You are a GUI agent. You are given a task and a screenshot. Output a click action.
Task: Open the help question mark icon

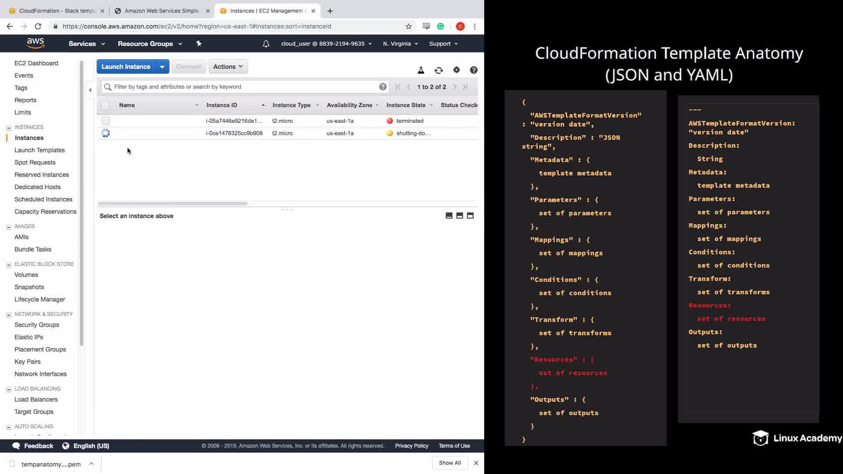(x=473, y=70)
